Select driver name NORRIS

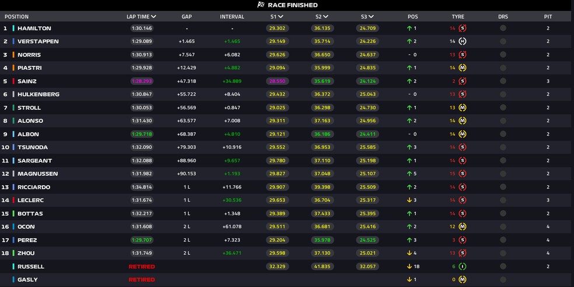pos(29,55)
